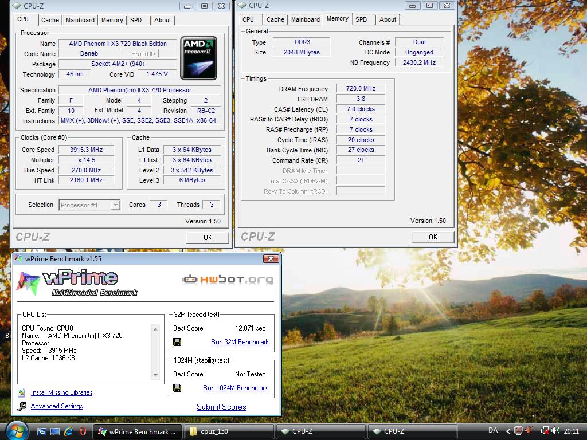Click the hwbot.org logo in wPrime
This screenshot has width=587, height=440.
pyautogui.click(x=228, y=280)
